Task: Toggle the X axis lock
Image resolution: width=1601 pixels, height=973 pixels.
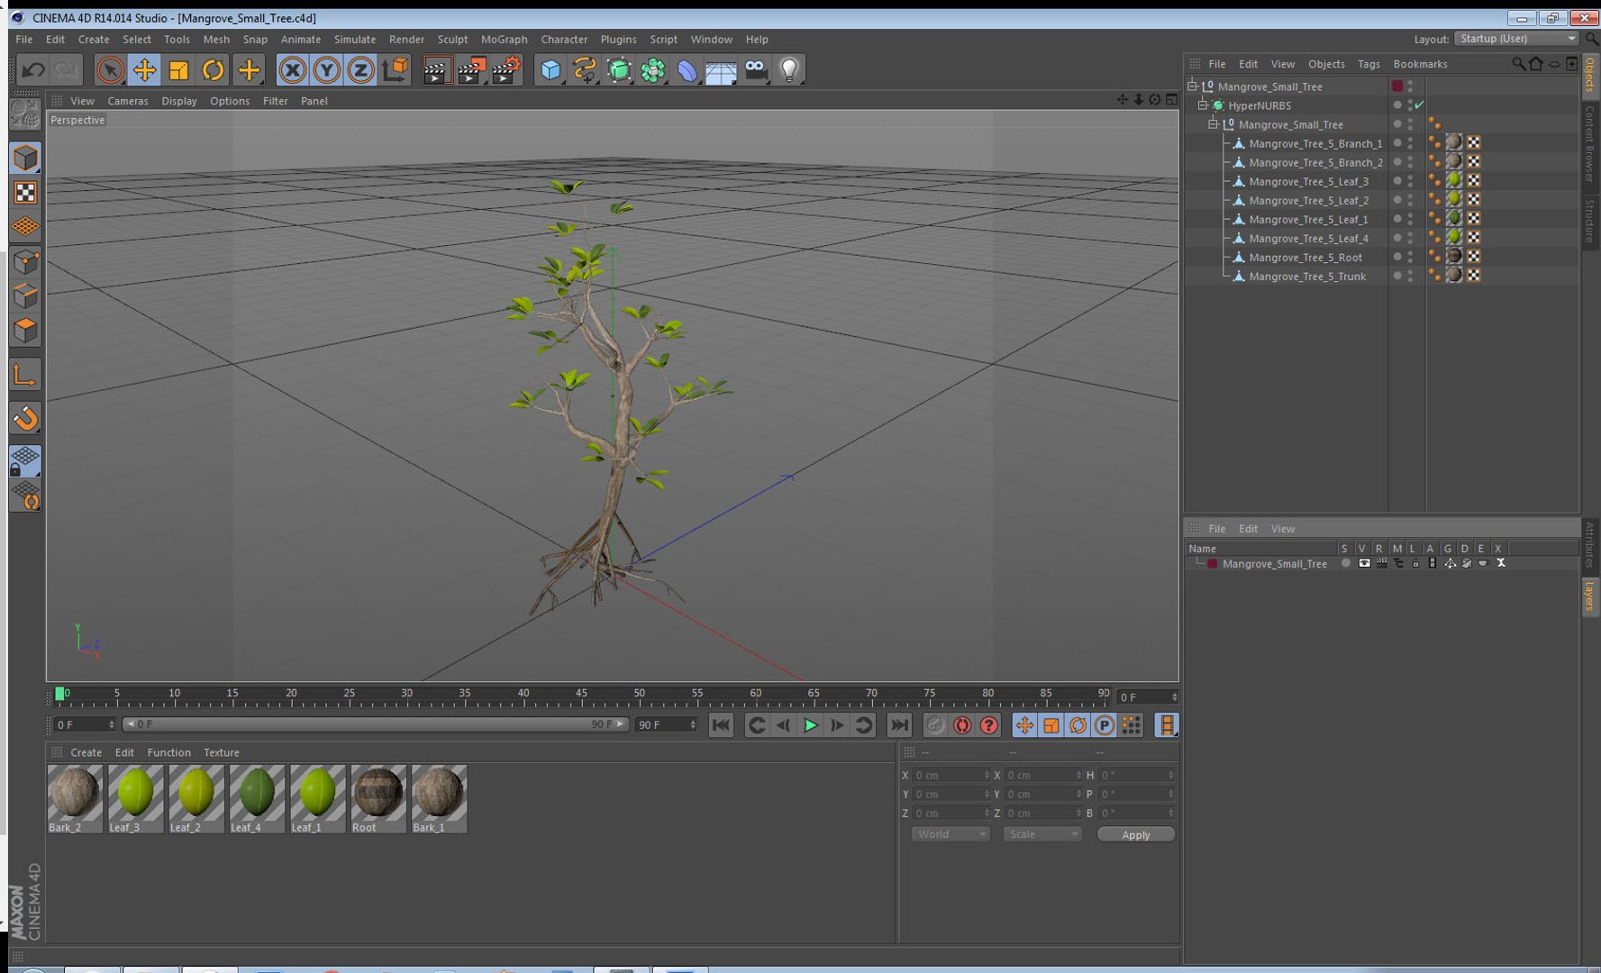Action: pos(292,70)
